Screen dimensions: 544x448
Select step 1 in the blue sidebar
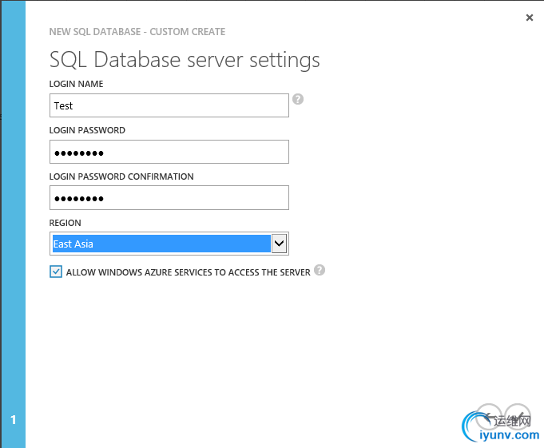coord(14,419)
